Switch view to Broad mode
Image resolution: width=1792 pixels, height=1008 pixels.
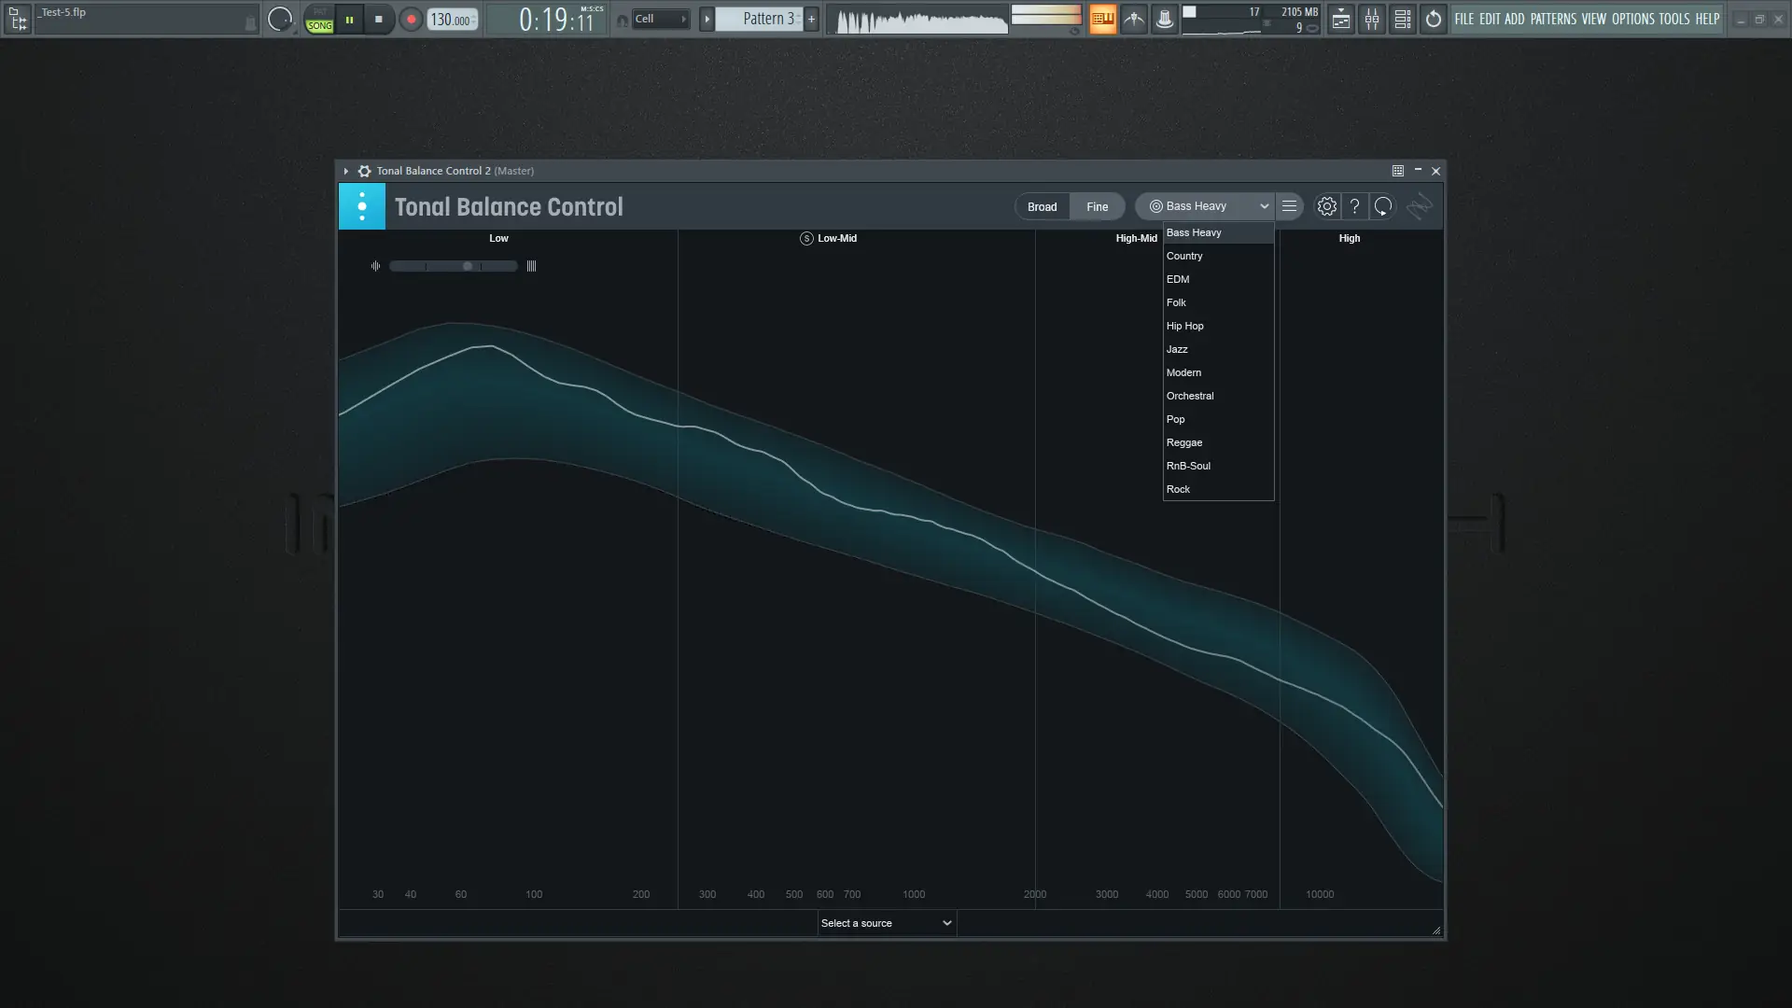click(1042, 206)
